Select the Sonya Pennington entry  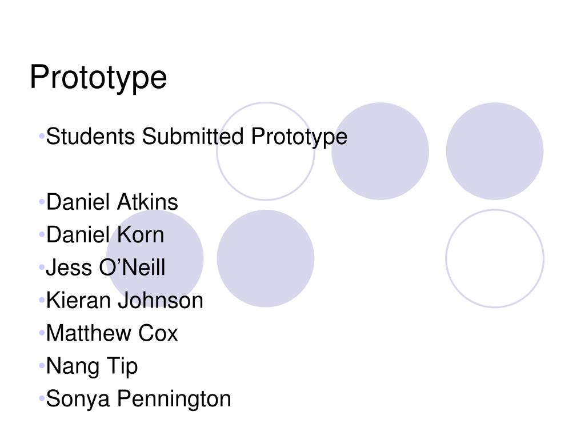pos(138,399)
